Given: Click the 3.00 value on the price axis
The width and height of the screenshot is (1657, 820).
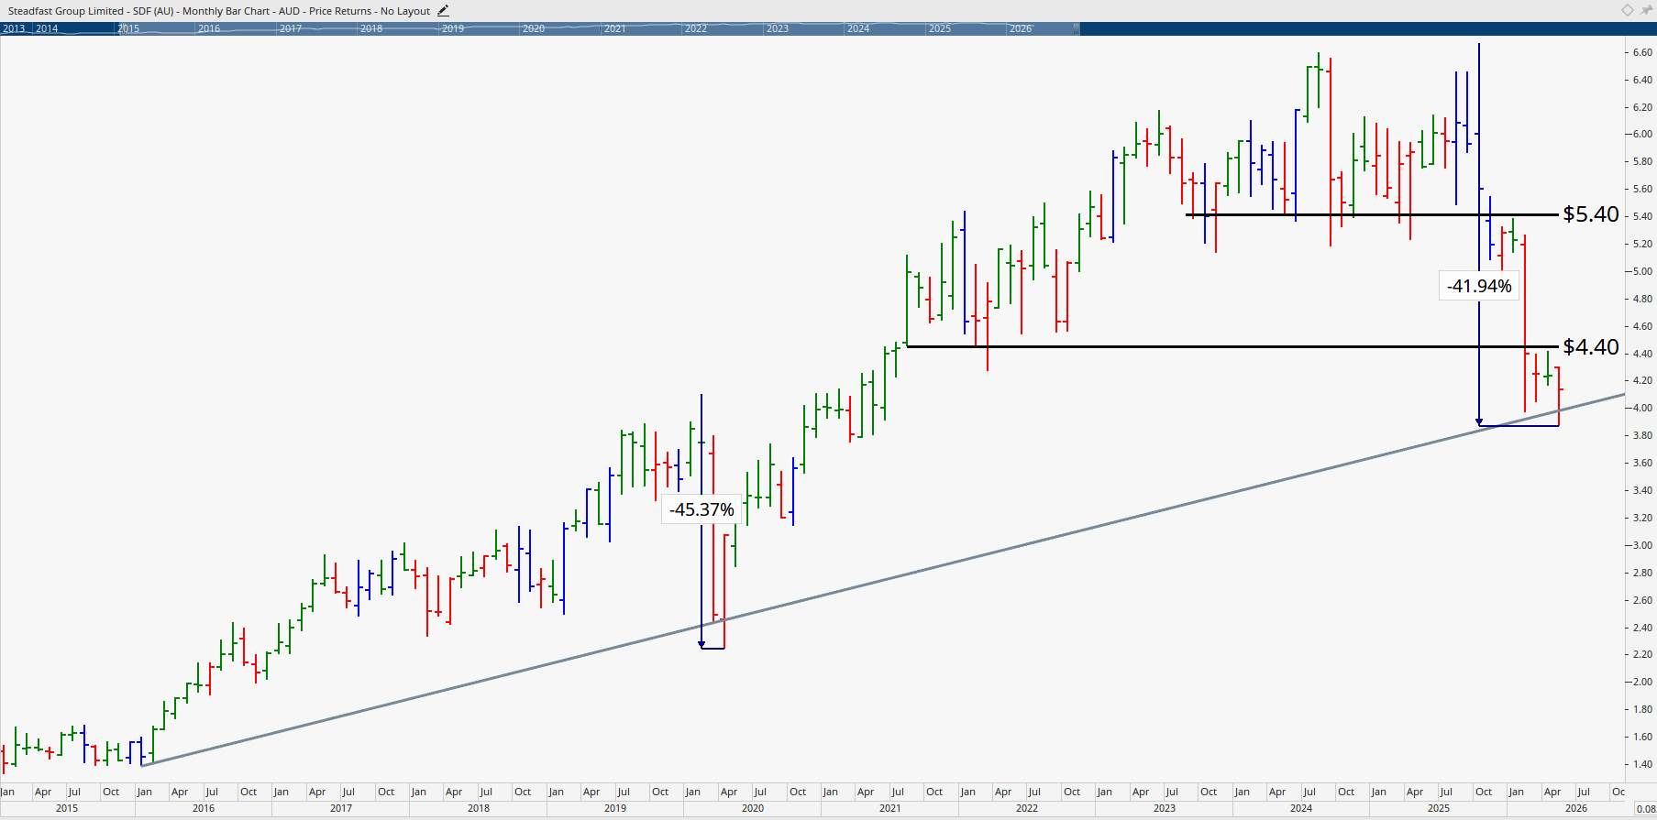Looking at the screenshot, I should pos(1642,545).
